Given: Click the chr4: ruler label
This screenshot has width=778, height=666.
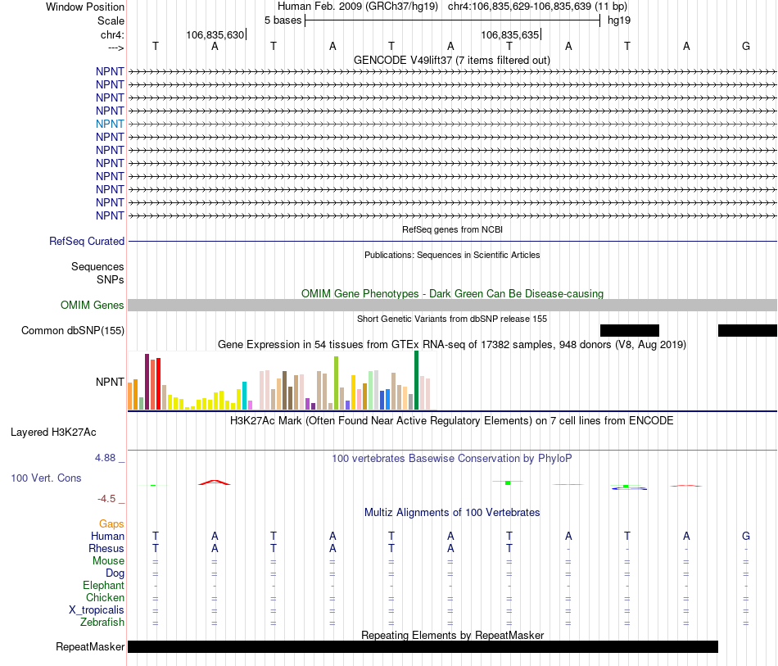Looking at the screenshot, I should tap(112, 34).
